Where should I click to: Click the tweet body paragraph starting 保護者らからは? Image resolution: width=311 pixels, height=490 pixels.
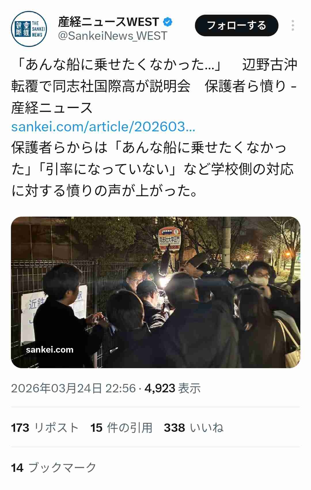pyautogui.click(x=153, y=169)
